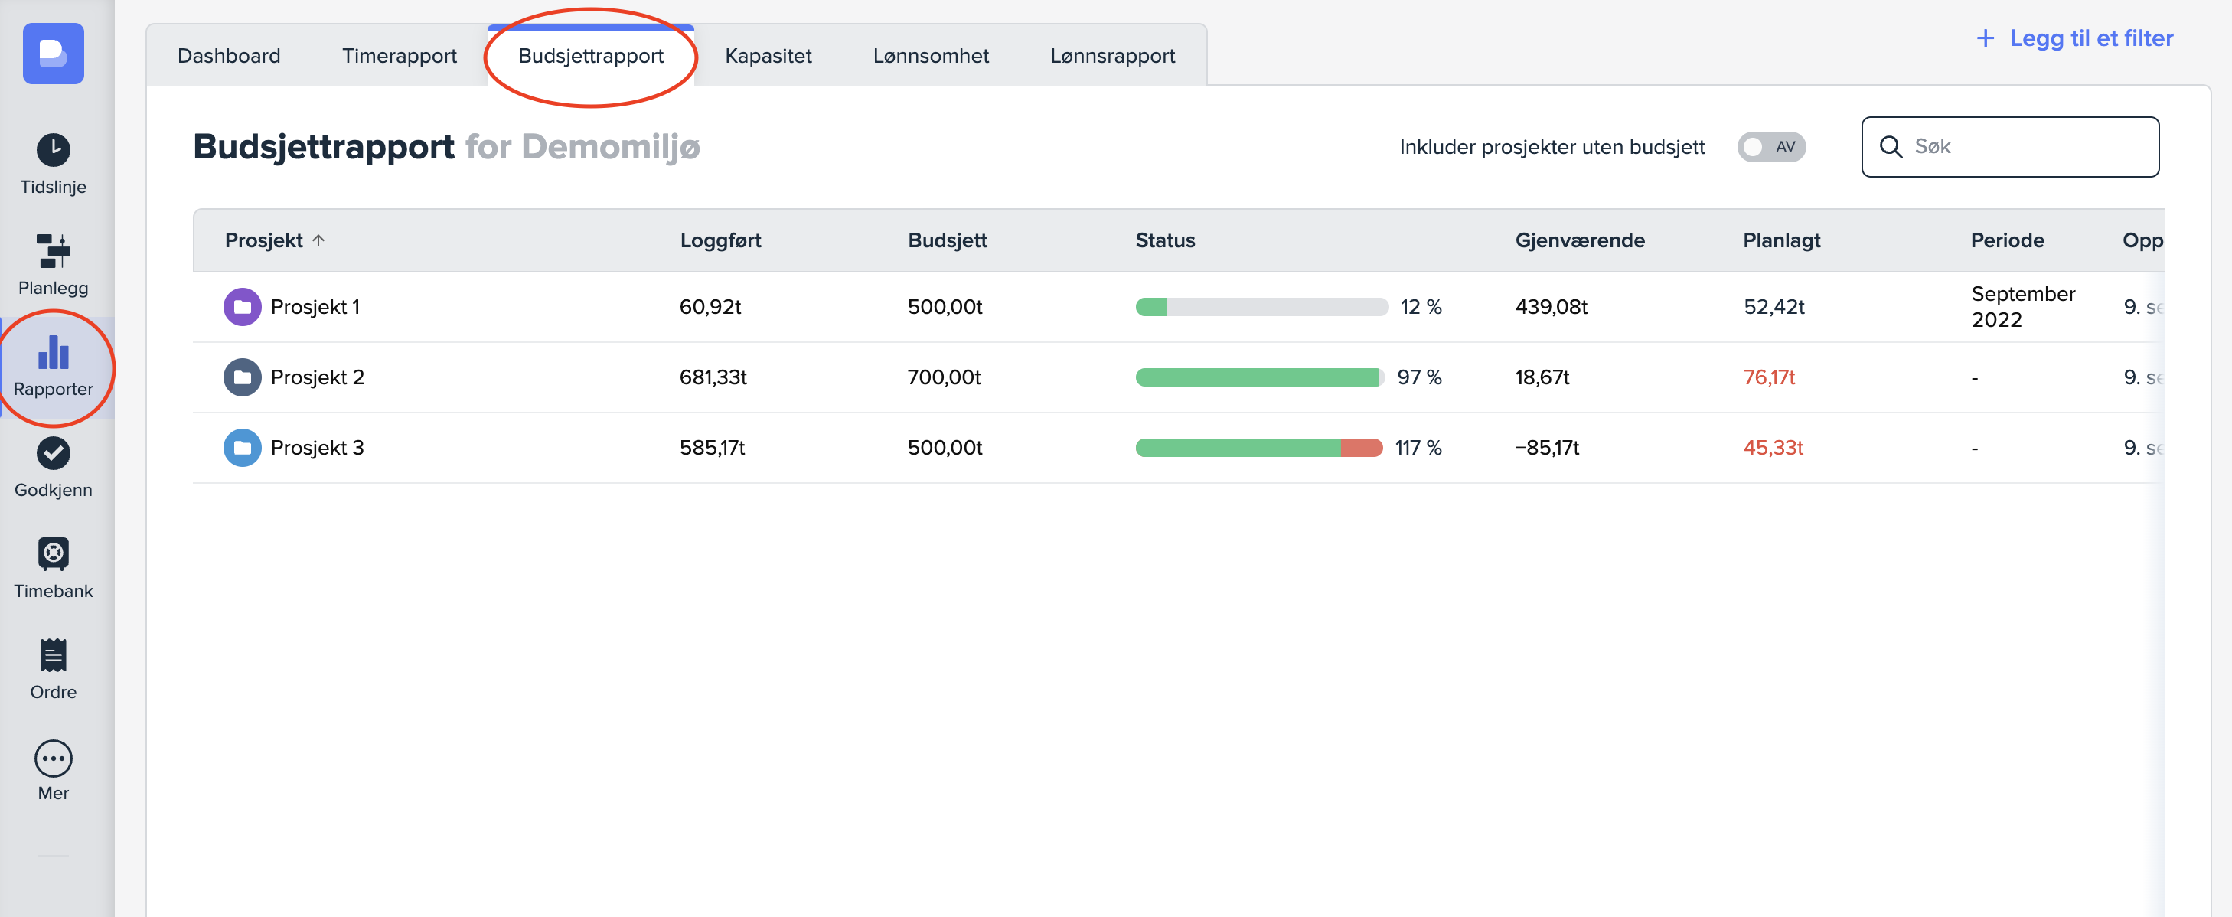Open the Mer three-dots menu
Image resolution: width=2232 pixels, height=917 pixels.
pyautogui.click(x=53, y=758)
